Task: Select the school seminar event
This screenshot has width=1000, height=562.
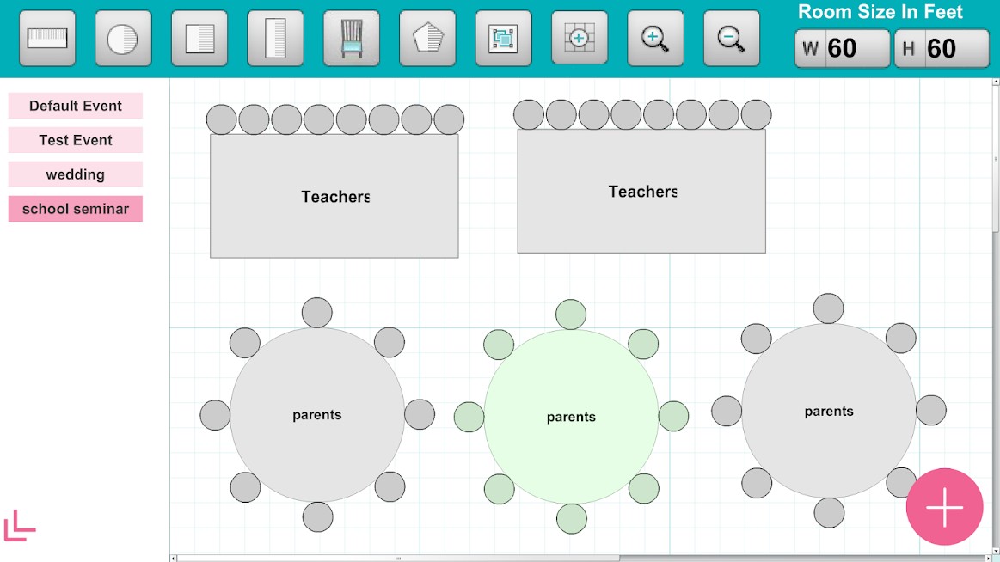Action: (76, 209)
